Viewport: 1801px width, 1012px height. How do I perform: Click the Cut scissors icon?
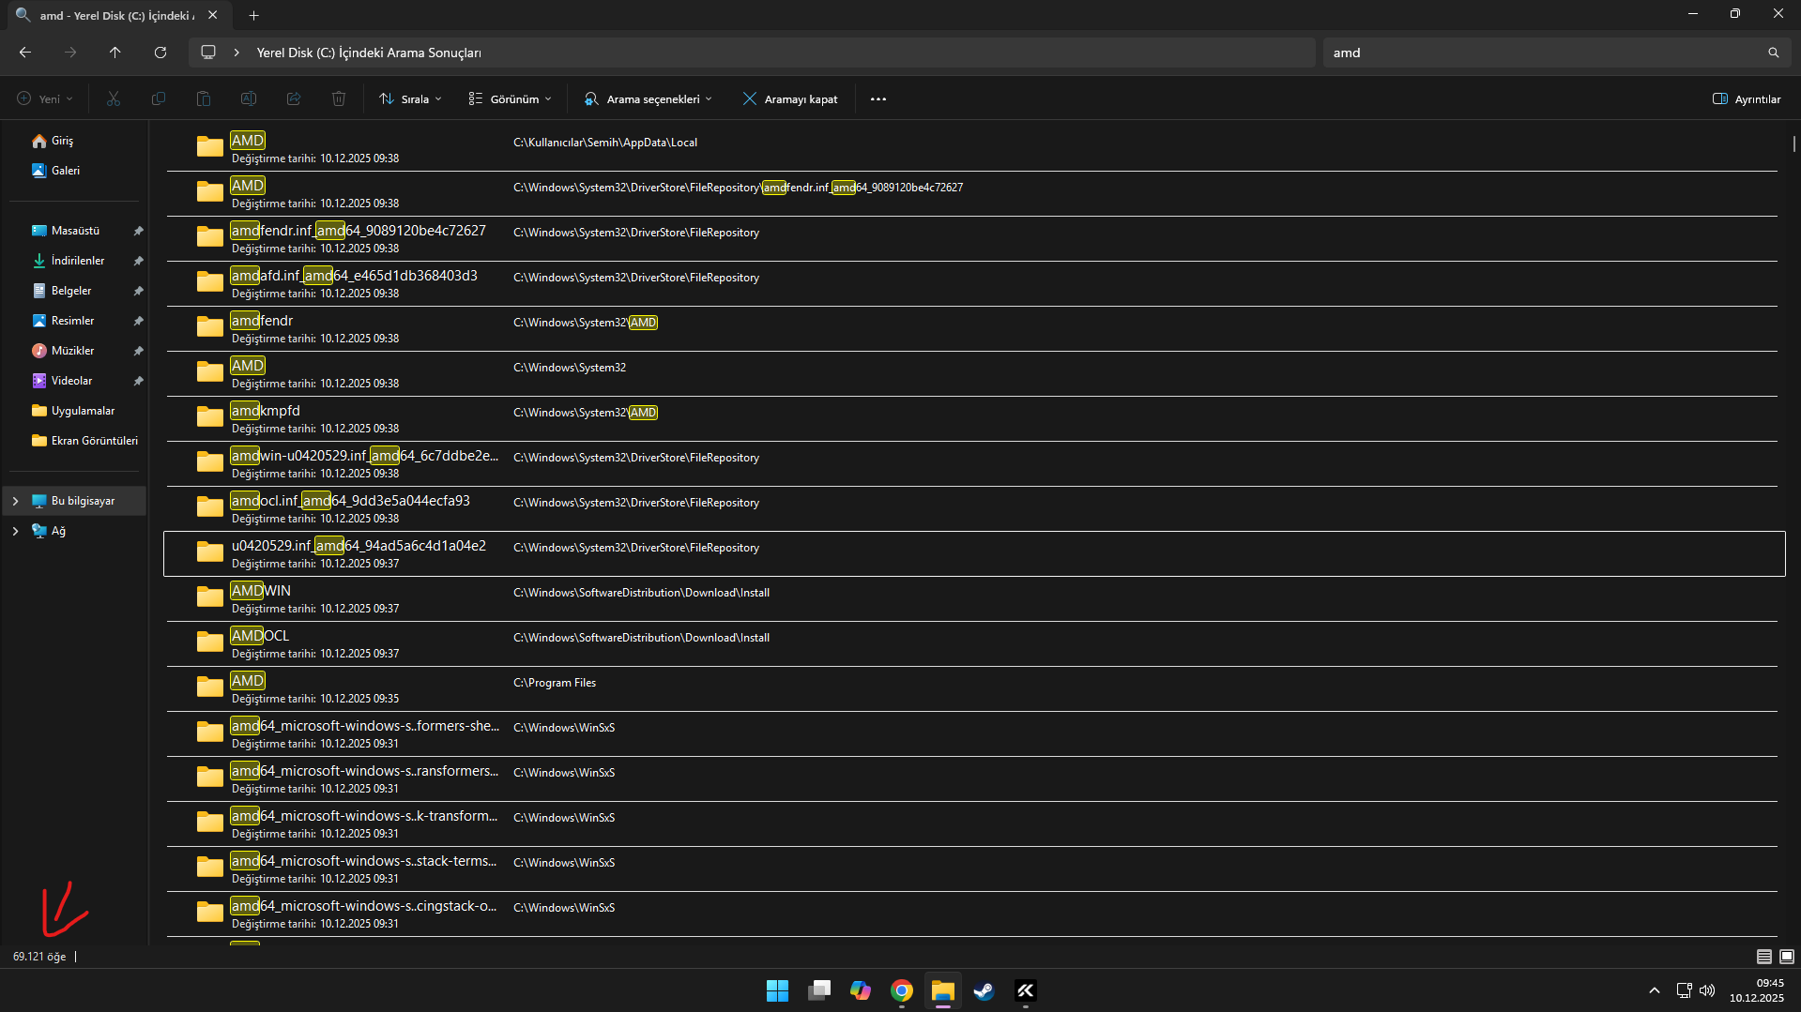pyautogui.click(x=114, y=98)
